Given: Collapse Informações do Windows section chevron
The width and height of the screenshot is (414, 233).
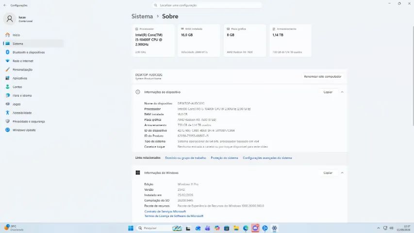Looking at the screenshot, I should point(342,173).
